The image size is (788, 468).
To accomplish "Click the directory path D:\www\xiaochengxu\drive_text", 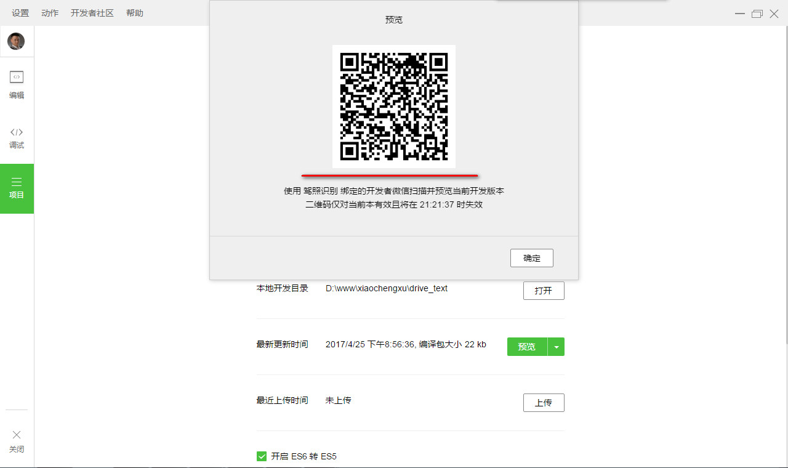I will tap(387, 288).
